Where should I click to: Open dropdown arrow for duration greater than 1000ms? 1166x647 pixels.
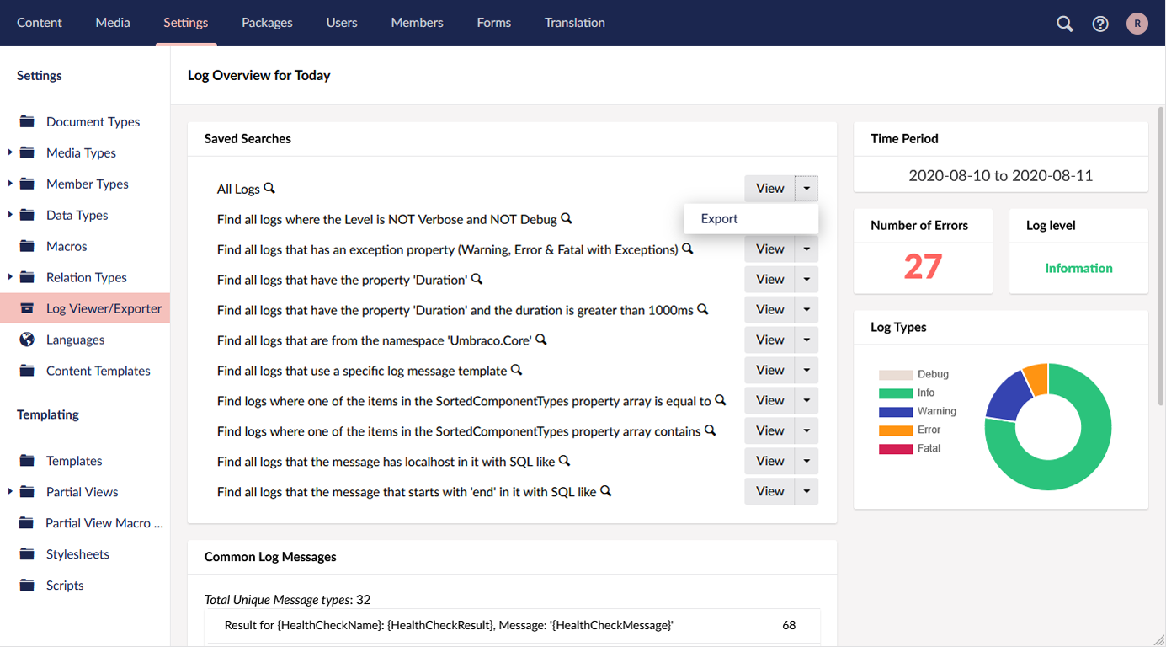click(807, 309)
